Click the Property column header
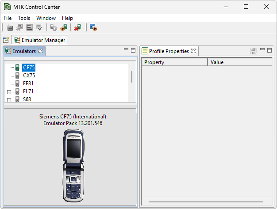This screenshot has height=209, width=277. click(174, 62)
